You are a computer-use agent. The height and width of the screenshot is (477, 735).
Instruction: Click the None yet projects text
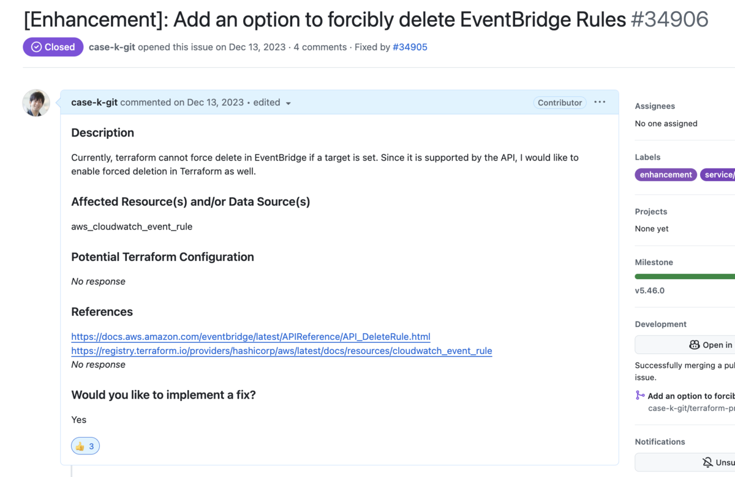[x=652, y=229]
